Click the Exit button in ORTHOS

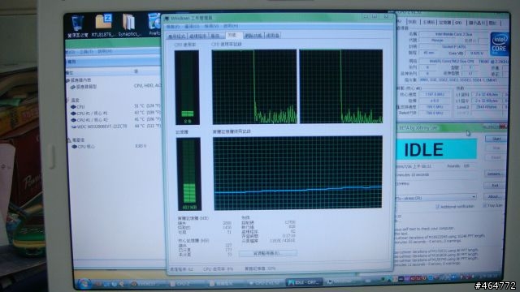pyautogui.click(x=495, y=186)
